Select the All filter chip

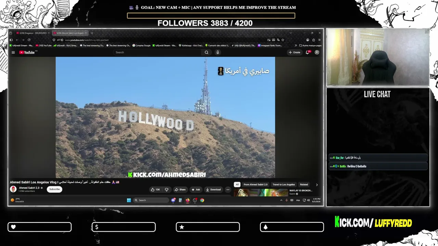237,184
